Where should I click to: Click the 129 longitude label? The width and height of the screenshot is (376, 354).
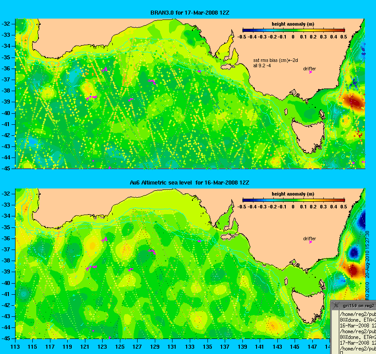click(x=155, y=346)
